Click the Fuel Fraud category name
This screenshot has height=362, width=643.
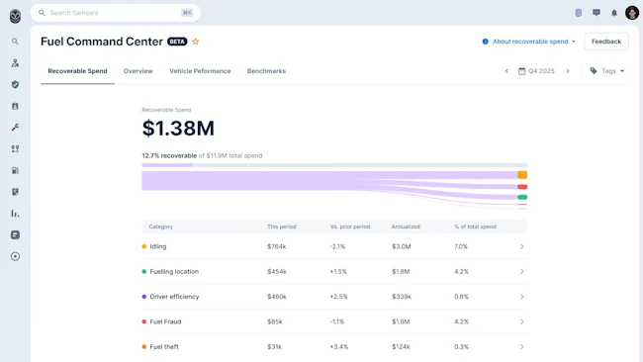tap(165, 321)
